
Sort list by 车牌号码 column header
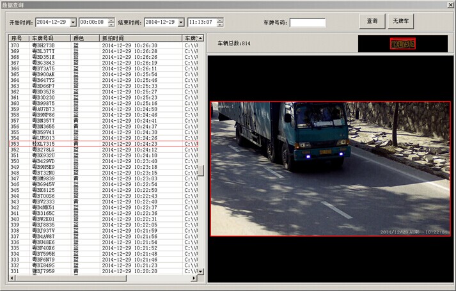[51, 38]
